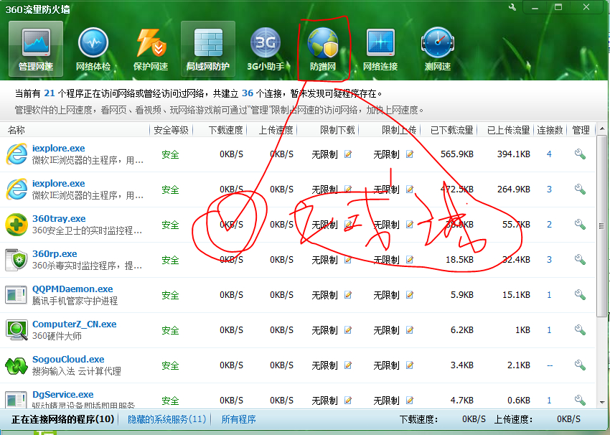
Task: Click connection count 2 for 360tray.exe
Action: click(x=549, y=224)
